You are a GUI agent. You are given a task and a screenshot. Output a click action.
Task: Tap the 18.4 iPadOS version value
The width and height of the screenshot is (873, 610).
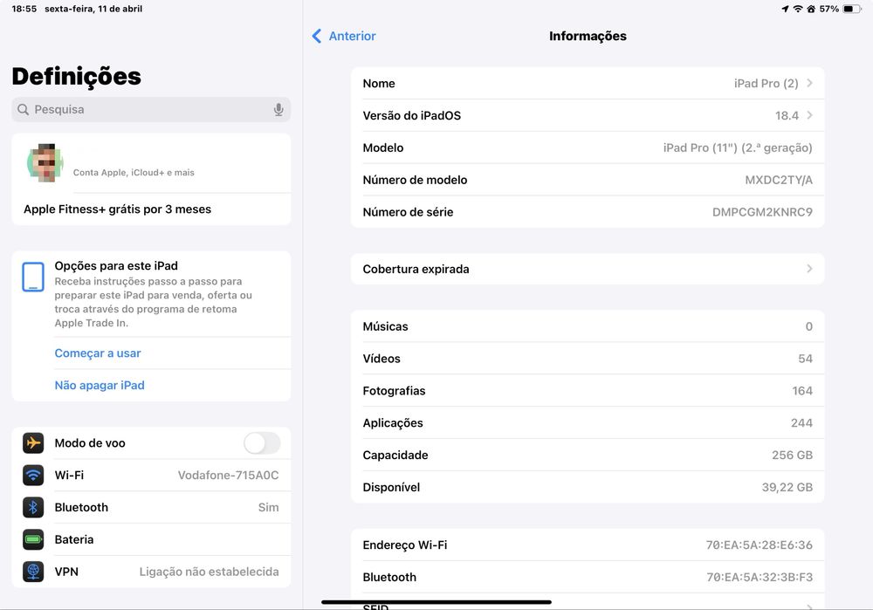pos(787,115)
